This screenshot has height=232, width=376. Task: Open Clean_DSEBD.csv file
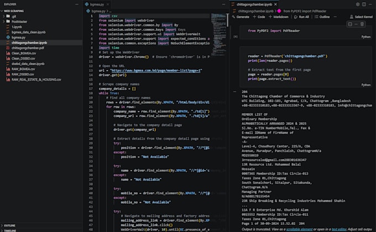click(23, 59)
